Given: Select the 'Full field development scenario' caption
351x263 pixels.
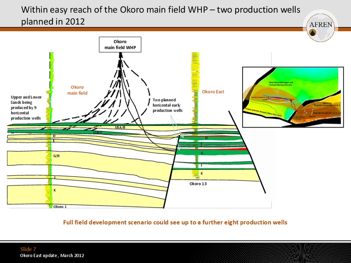Looking at the screenshot, I should point(175,222).
